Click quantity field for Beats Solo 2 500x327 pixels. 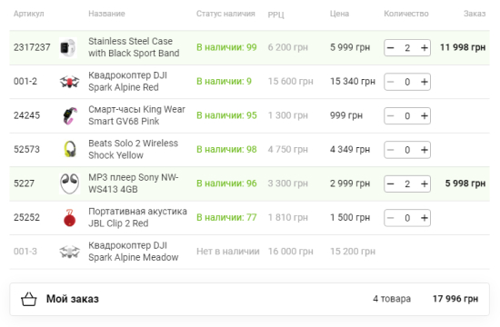(407, 150)
